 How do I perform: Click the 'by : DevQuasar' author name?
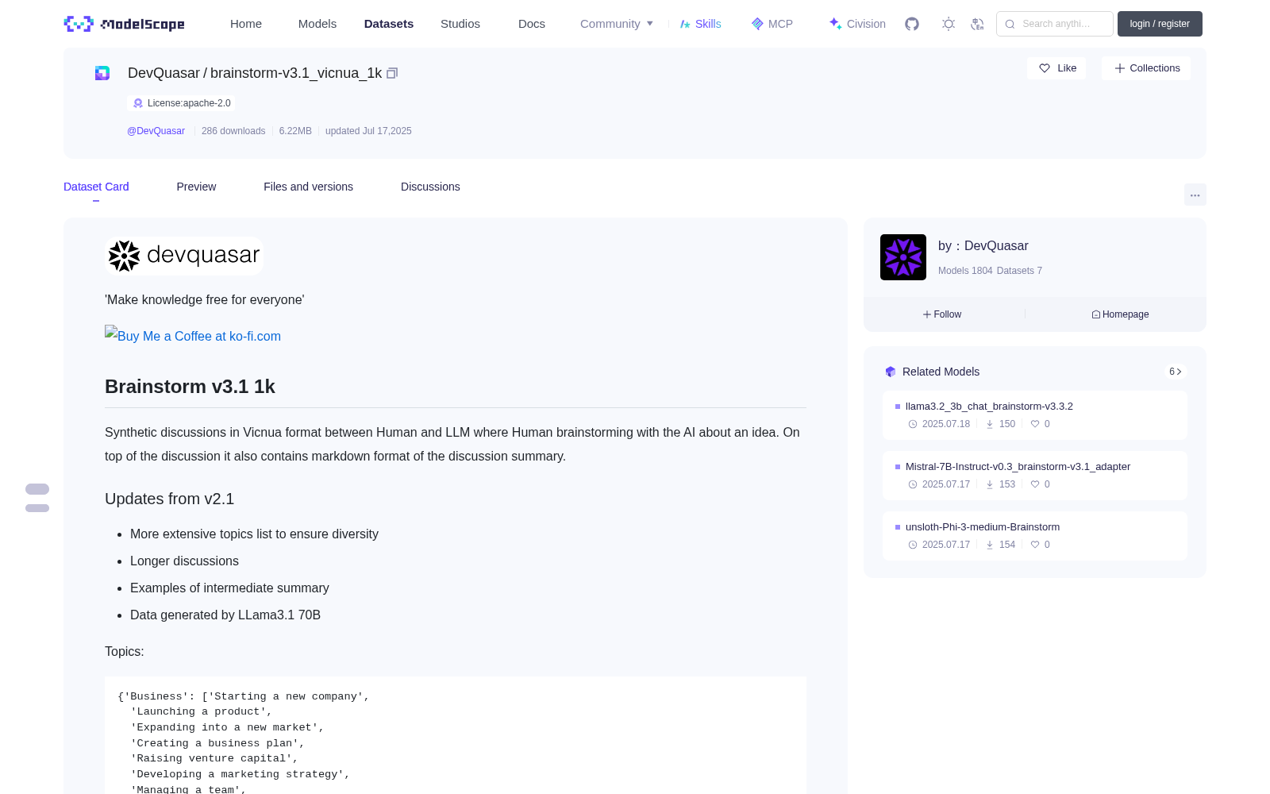tap(983, 246)
